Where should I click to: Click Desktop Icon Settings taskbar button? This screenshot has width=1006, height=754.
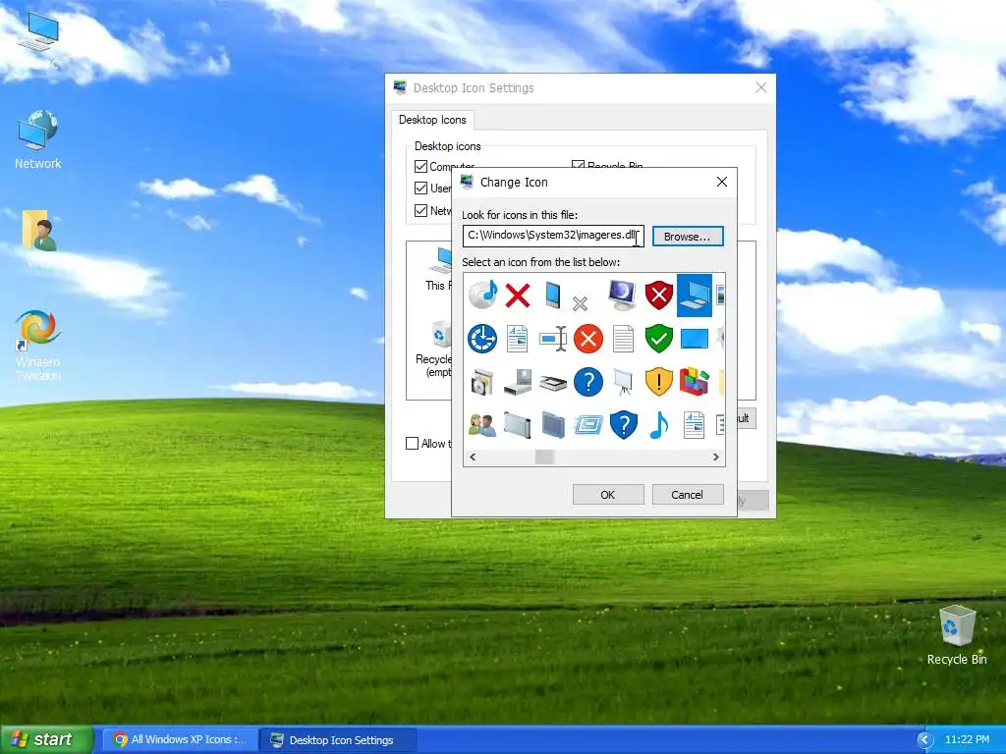click(339, 740)
